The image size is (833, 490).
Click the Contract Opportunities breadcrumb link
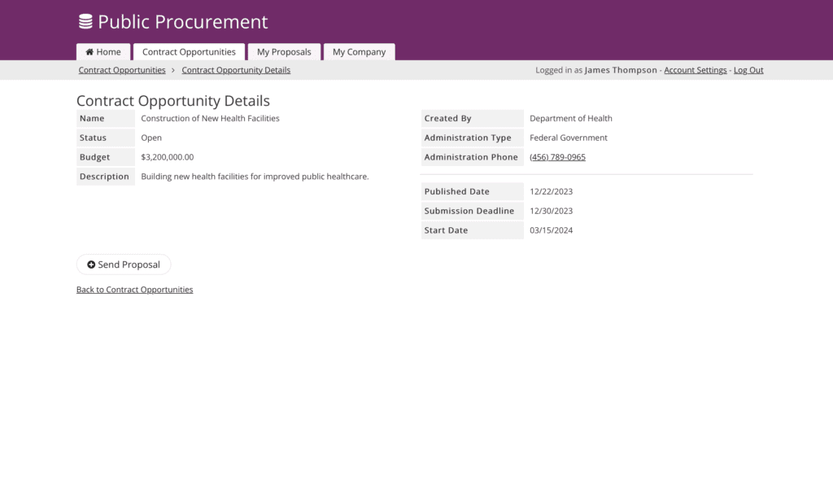pyautogui.click(x=122, y=70)
